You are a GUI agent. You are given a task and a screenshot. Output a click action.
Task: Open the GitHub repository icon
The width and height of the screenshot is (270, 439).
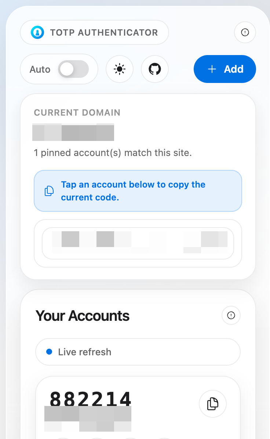(155, 69)
